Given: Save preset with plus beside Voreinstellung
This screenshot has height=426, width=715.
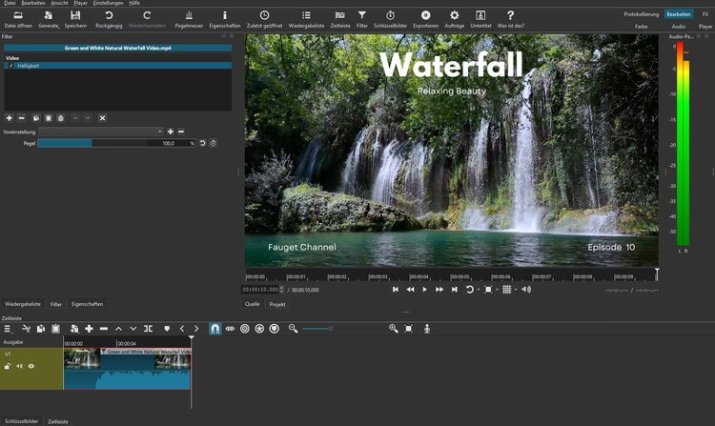Looking at the screenshot, I should [x=170, y=132].
